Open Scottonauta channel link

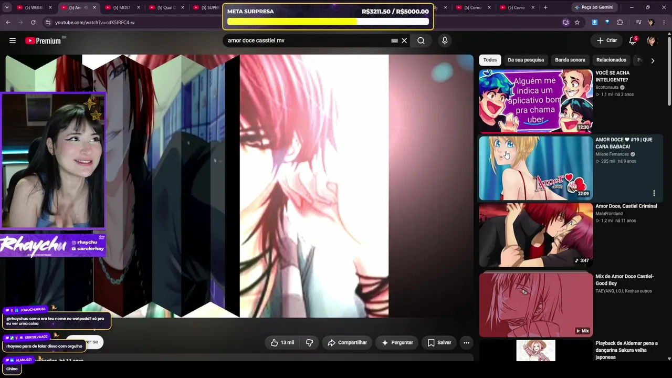(607, 88)
